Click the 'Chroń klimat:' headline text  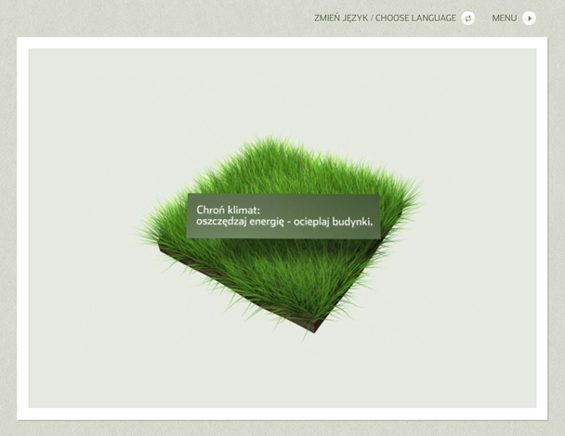click(x=228, y=210)
